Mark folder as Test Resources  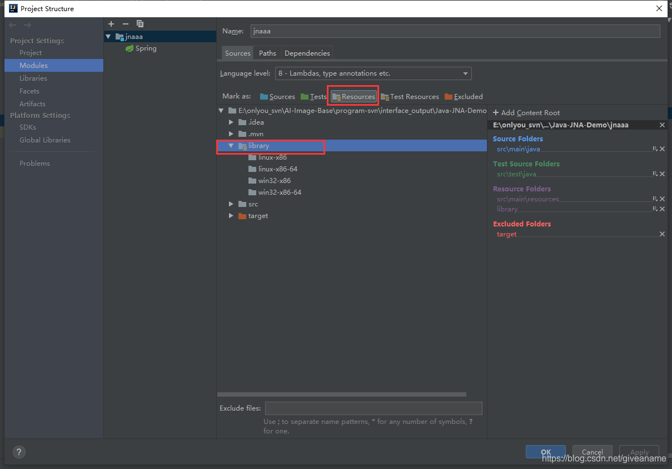tap(410, 97)
